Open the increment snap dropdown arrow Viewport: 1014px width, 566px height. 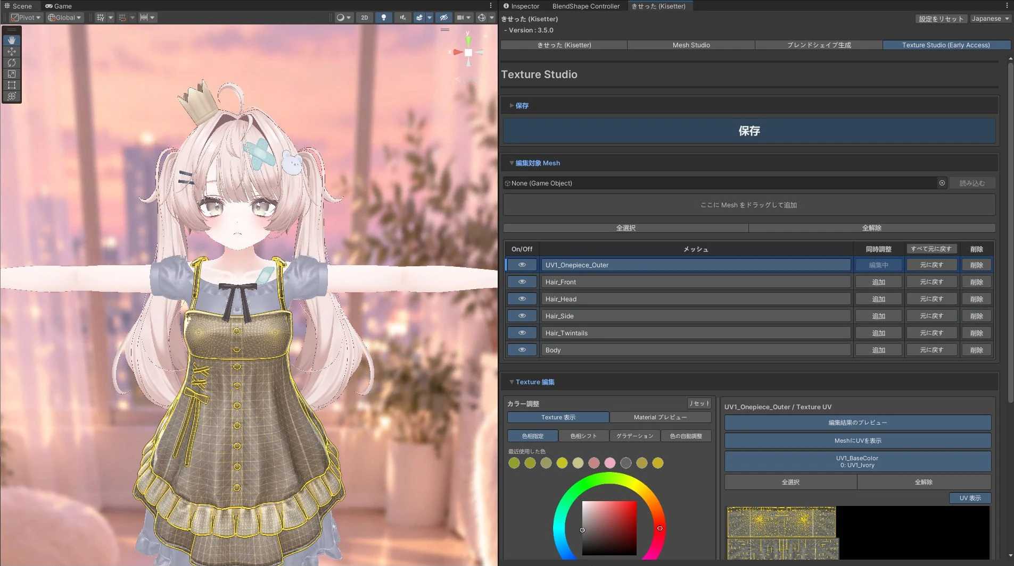[x=153, y=18]
